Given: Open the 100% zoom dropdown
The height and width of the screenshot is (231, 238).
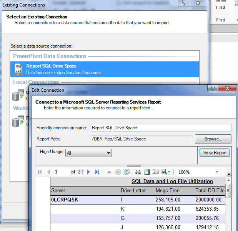Looking at the screenshot, I should point(217,172).
